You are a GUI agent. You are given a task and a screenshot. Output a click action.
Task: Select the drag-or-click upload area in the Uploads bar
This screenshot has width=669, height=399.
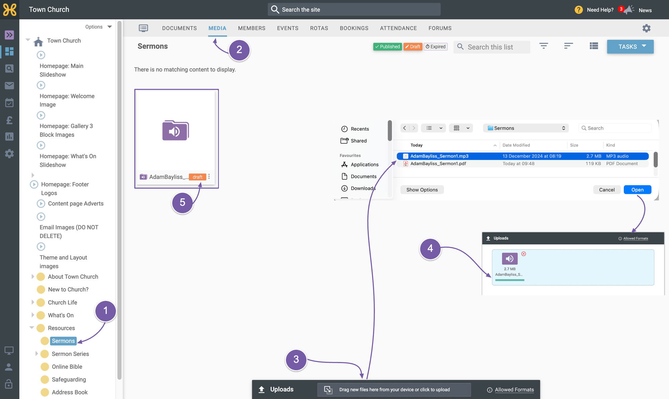click(394, 390)
